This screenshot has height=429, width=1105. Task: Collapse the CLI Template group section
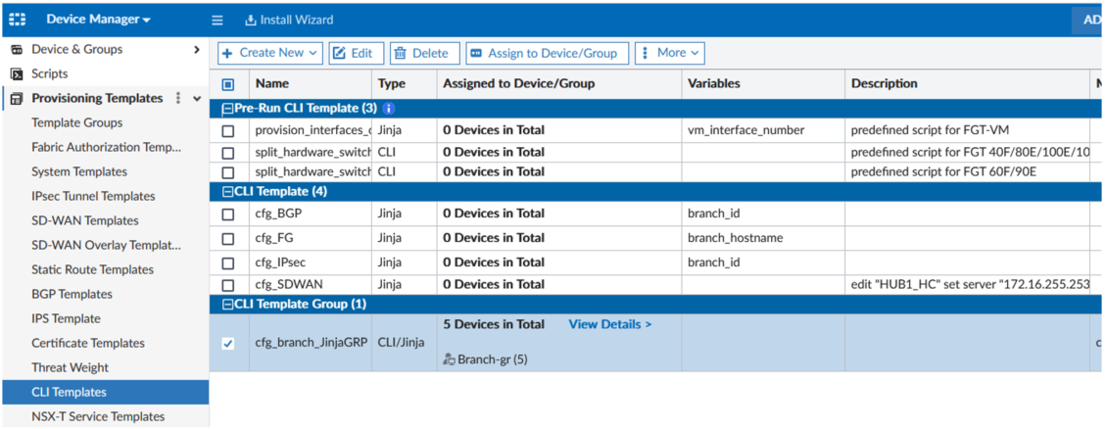228,192
